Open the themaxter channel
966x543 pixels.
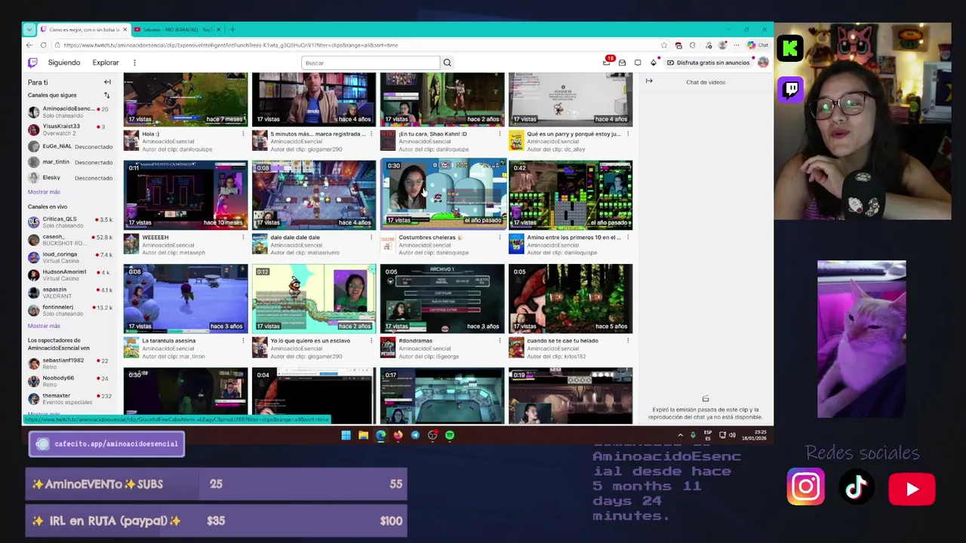click(x=69, y=398)
